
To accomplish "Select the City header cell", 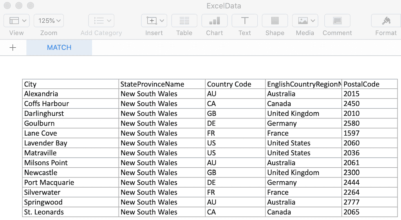I will 70,84.
